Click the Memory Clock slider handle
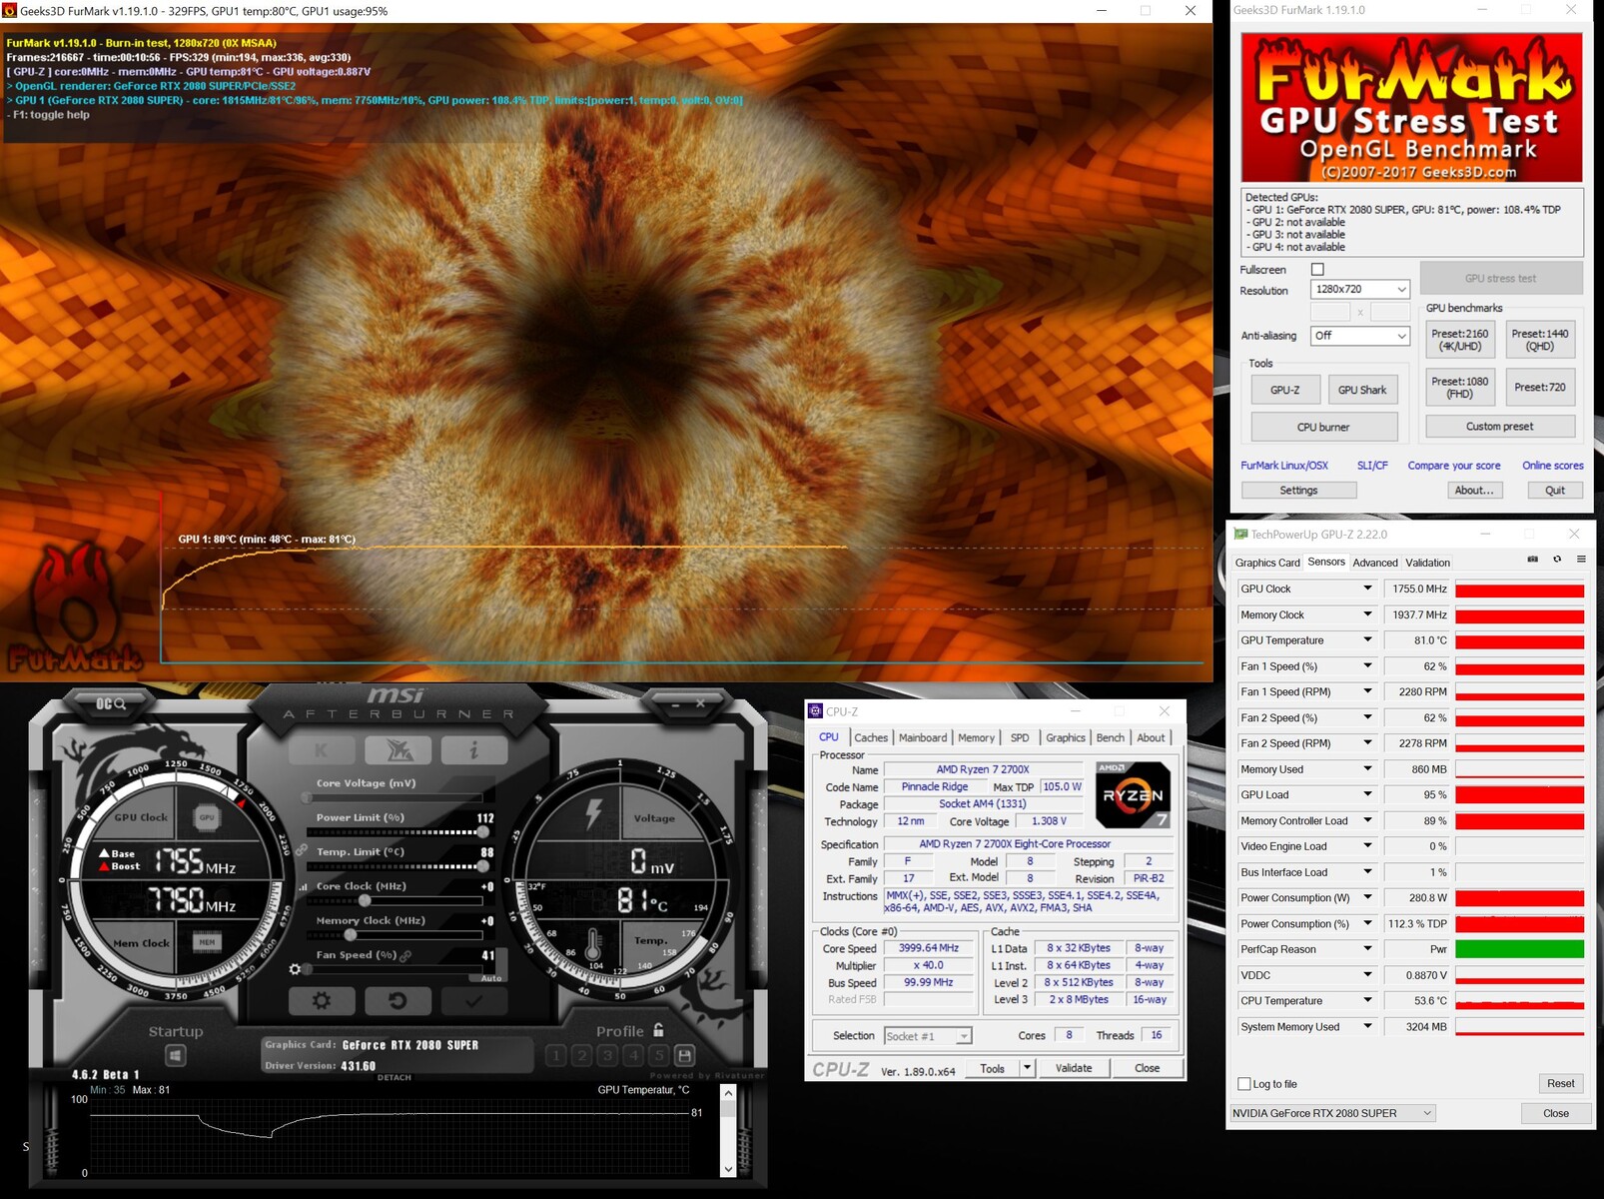 tap(351, 935)
